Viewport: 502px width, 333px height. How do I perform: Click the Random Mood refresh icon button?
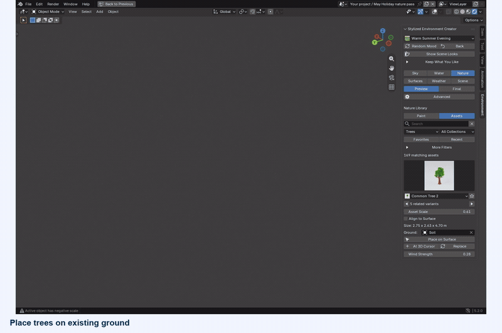pos(420,46)
